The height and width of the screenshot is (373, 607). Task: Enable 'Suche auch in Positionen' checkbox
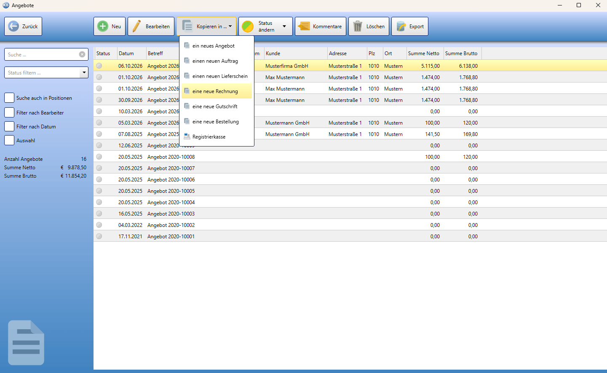pos(9,98)
